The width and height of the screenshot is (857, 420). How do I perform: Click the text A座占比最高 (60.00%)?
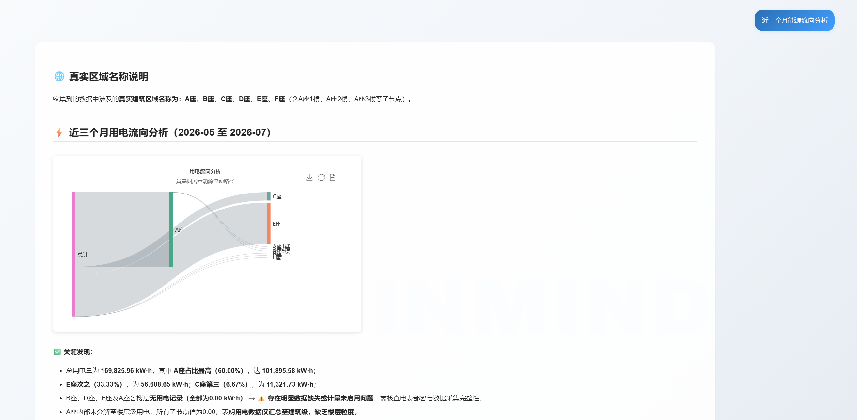pyautogui.click(x=210, y=371)
